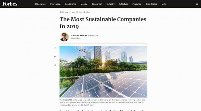This screenshot has height=111, width=201.
Task: Open the Forbes logo homepage link
Action: pos(10,4)
